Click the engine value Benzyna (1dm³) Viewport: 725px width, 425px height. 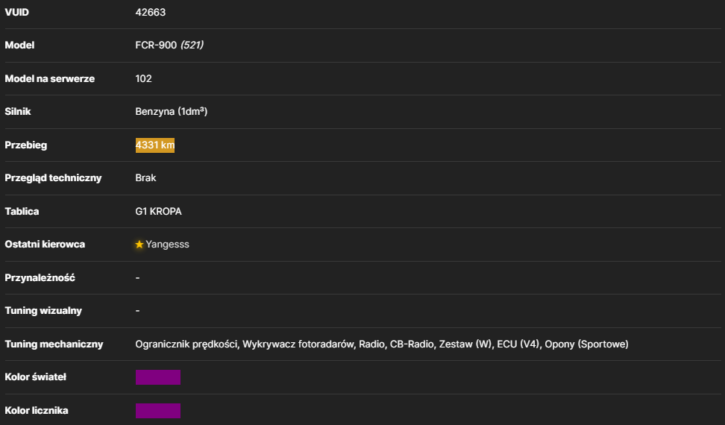click(x=172, y=111)
